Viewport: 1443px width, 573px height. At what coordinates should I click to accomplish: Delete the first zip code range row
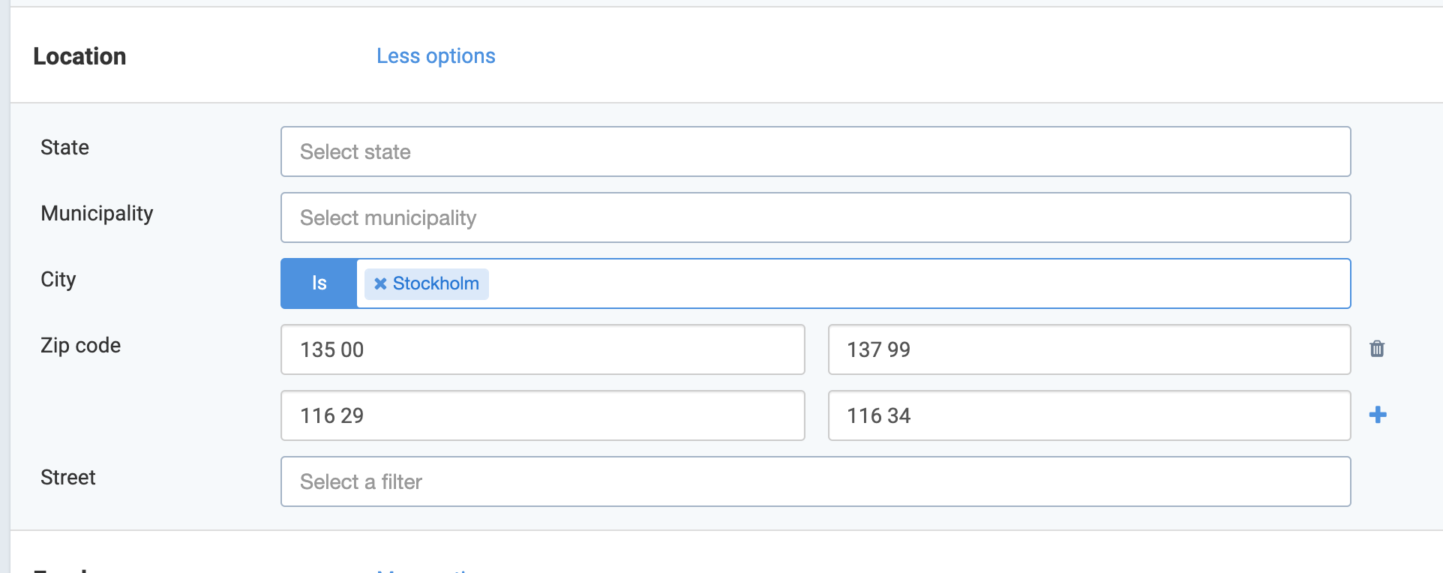click(1377, 349)
